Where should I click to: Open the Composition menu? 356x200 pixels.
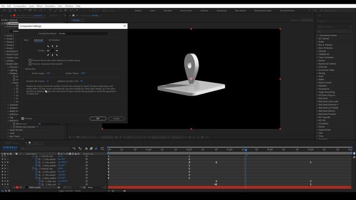(x=20, y=6)
